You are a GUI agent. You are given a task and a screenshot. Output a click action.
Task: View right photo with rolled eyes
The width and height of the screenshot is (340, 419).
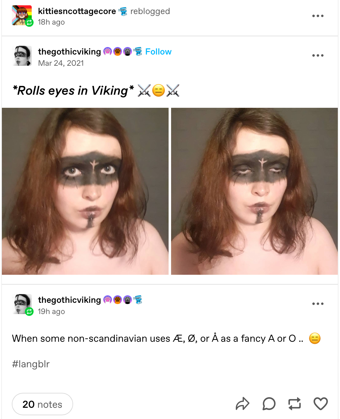point(254,191)
